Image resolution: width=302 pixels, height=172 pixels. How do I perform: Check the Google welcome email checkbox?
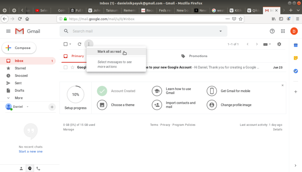pos(65,67)
